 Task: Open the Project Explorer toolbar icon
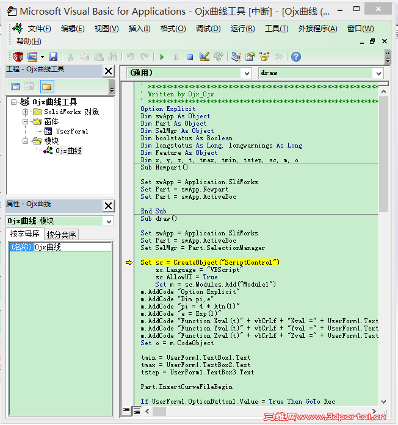pyautogui.click(x=236, y=57)
